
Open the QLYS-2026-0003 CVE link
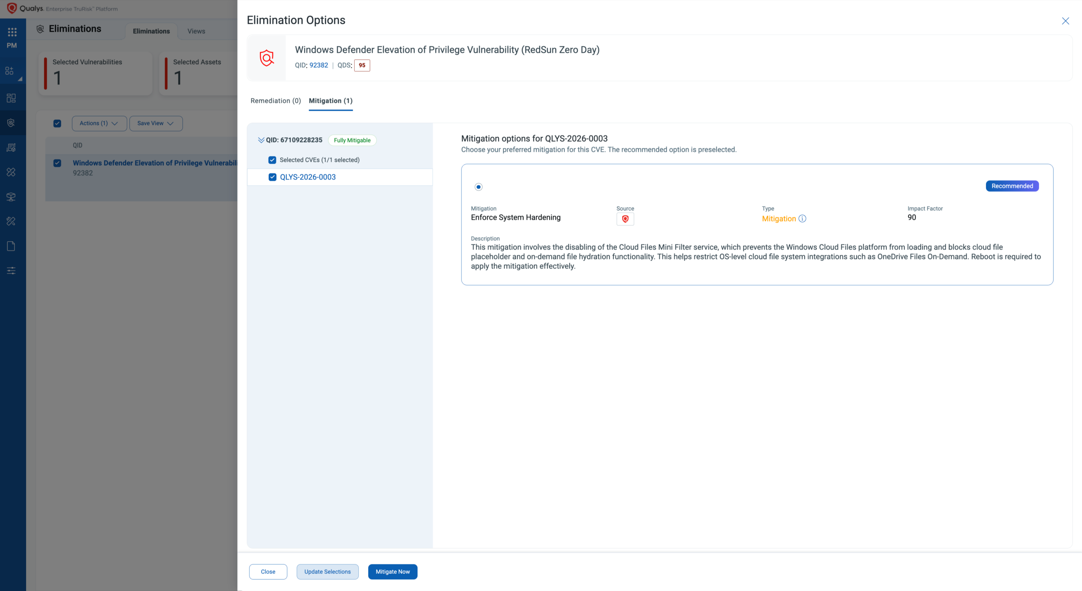point(308,177)
